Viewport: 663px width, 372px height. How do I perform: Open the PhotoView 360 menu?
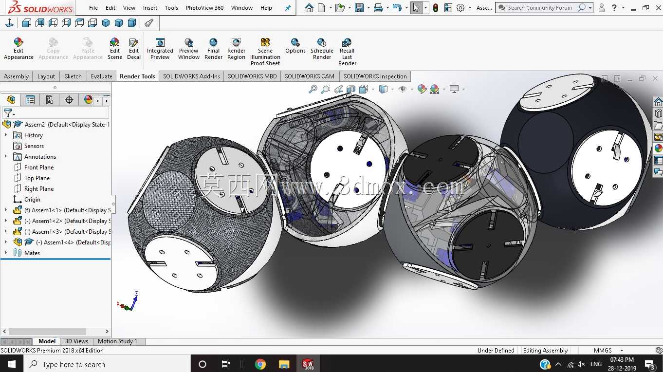pos(204,8)
